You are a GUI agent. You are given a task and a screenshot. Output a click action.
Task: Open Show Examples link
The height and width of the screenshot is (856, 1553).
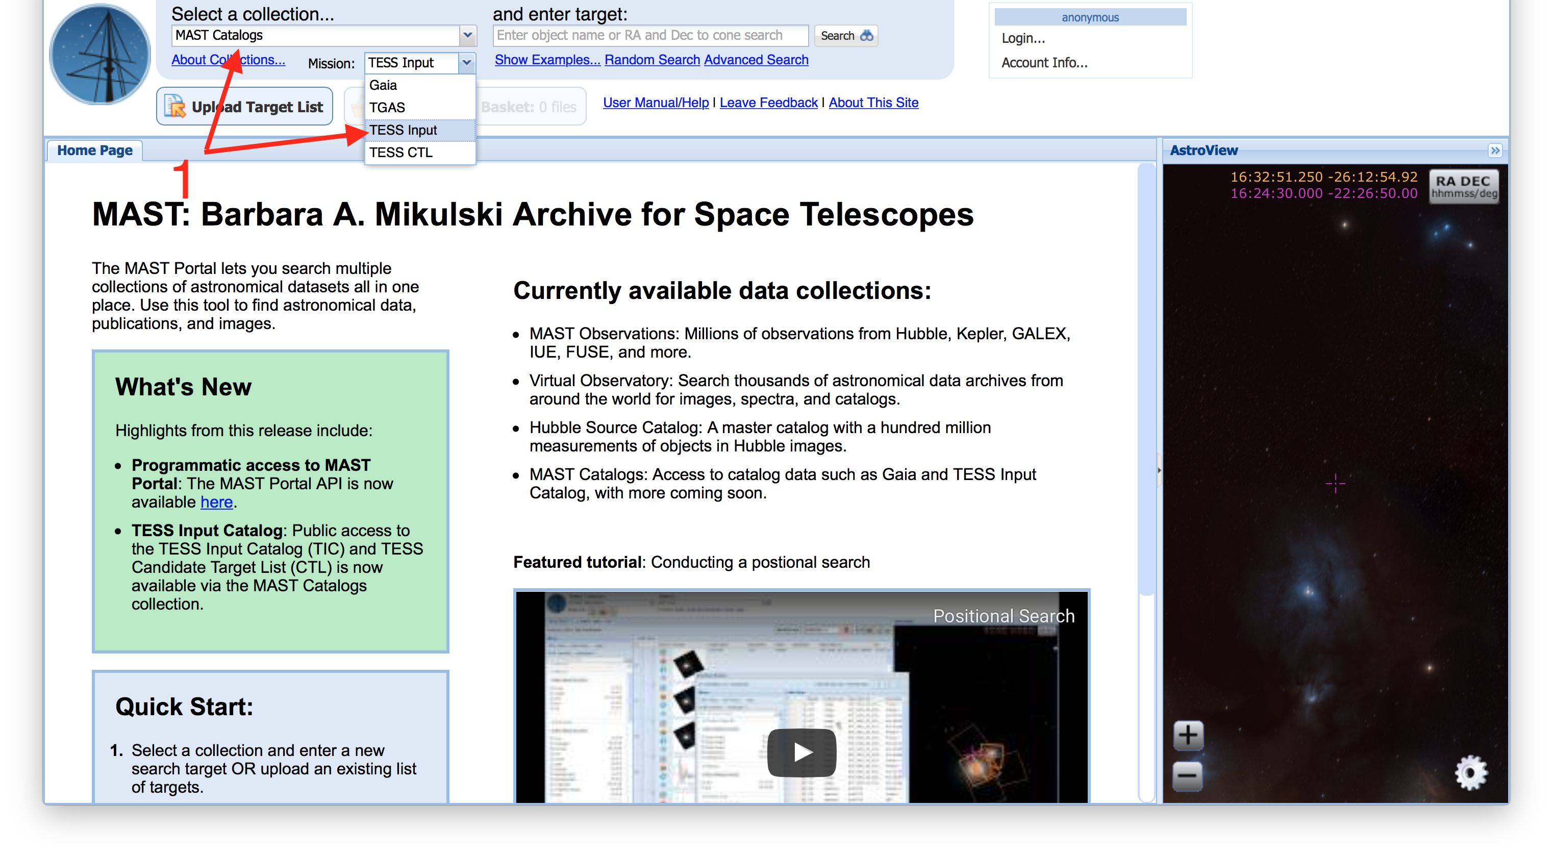pyautogui.click(x=547, y=60)
